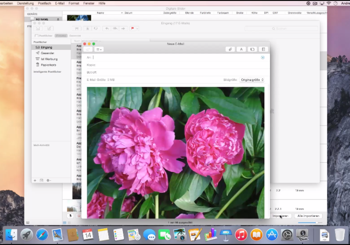The height and width of the screenshot is (245, 350).
Task: Open the gear action menu in the Mail sidebar
Action: 49,180
